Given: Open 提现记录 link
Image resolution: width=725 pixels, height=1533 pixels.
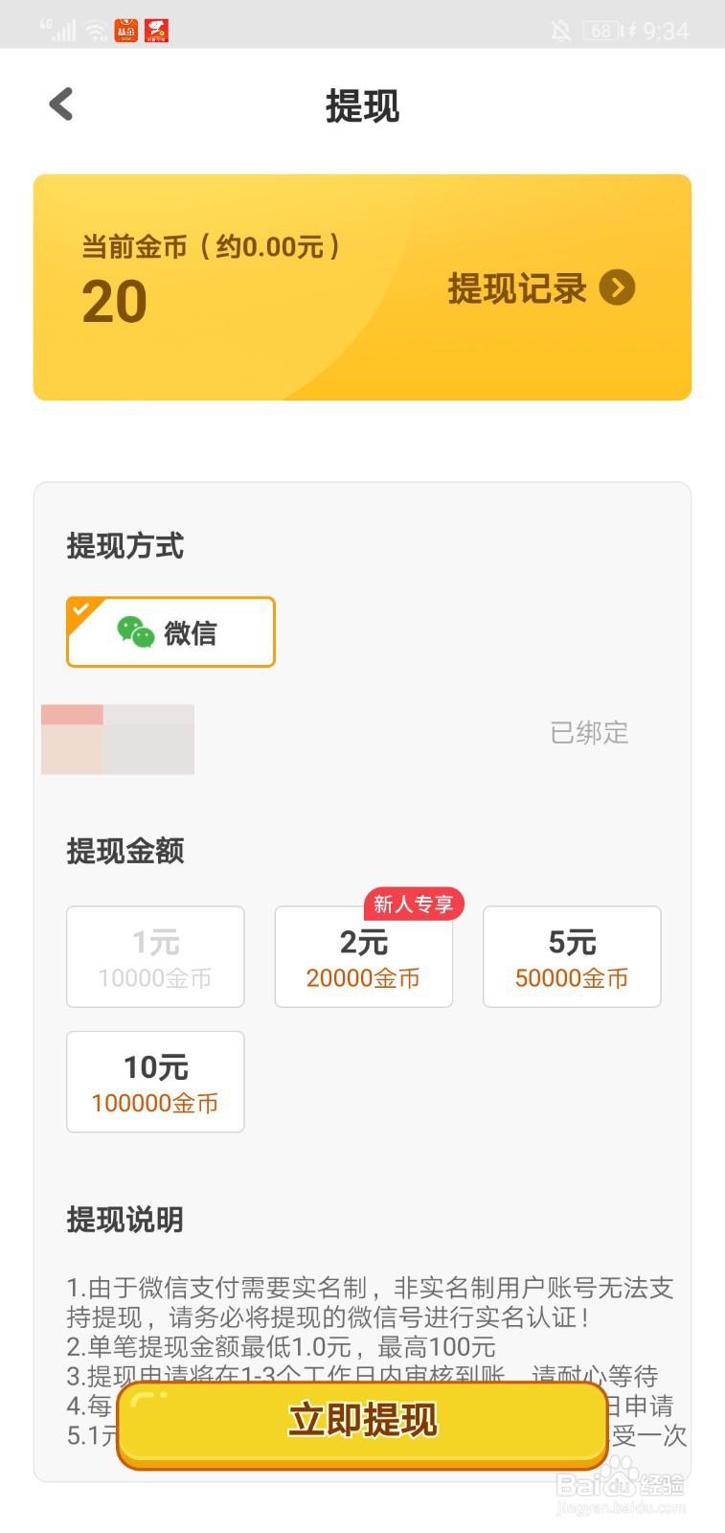Looking at the screenshot, I should click(x=517, y=288).
